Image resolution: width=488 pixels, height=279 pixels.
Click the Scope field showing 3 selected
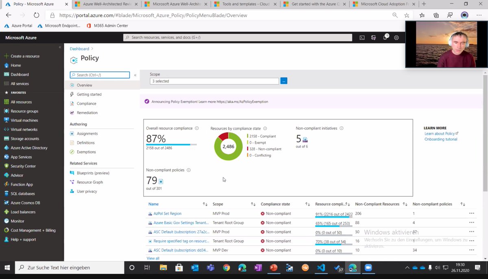click(x=214, y=81)
